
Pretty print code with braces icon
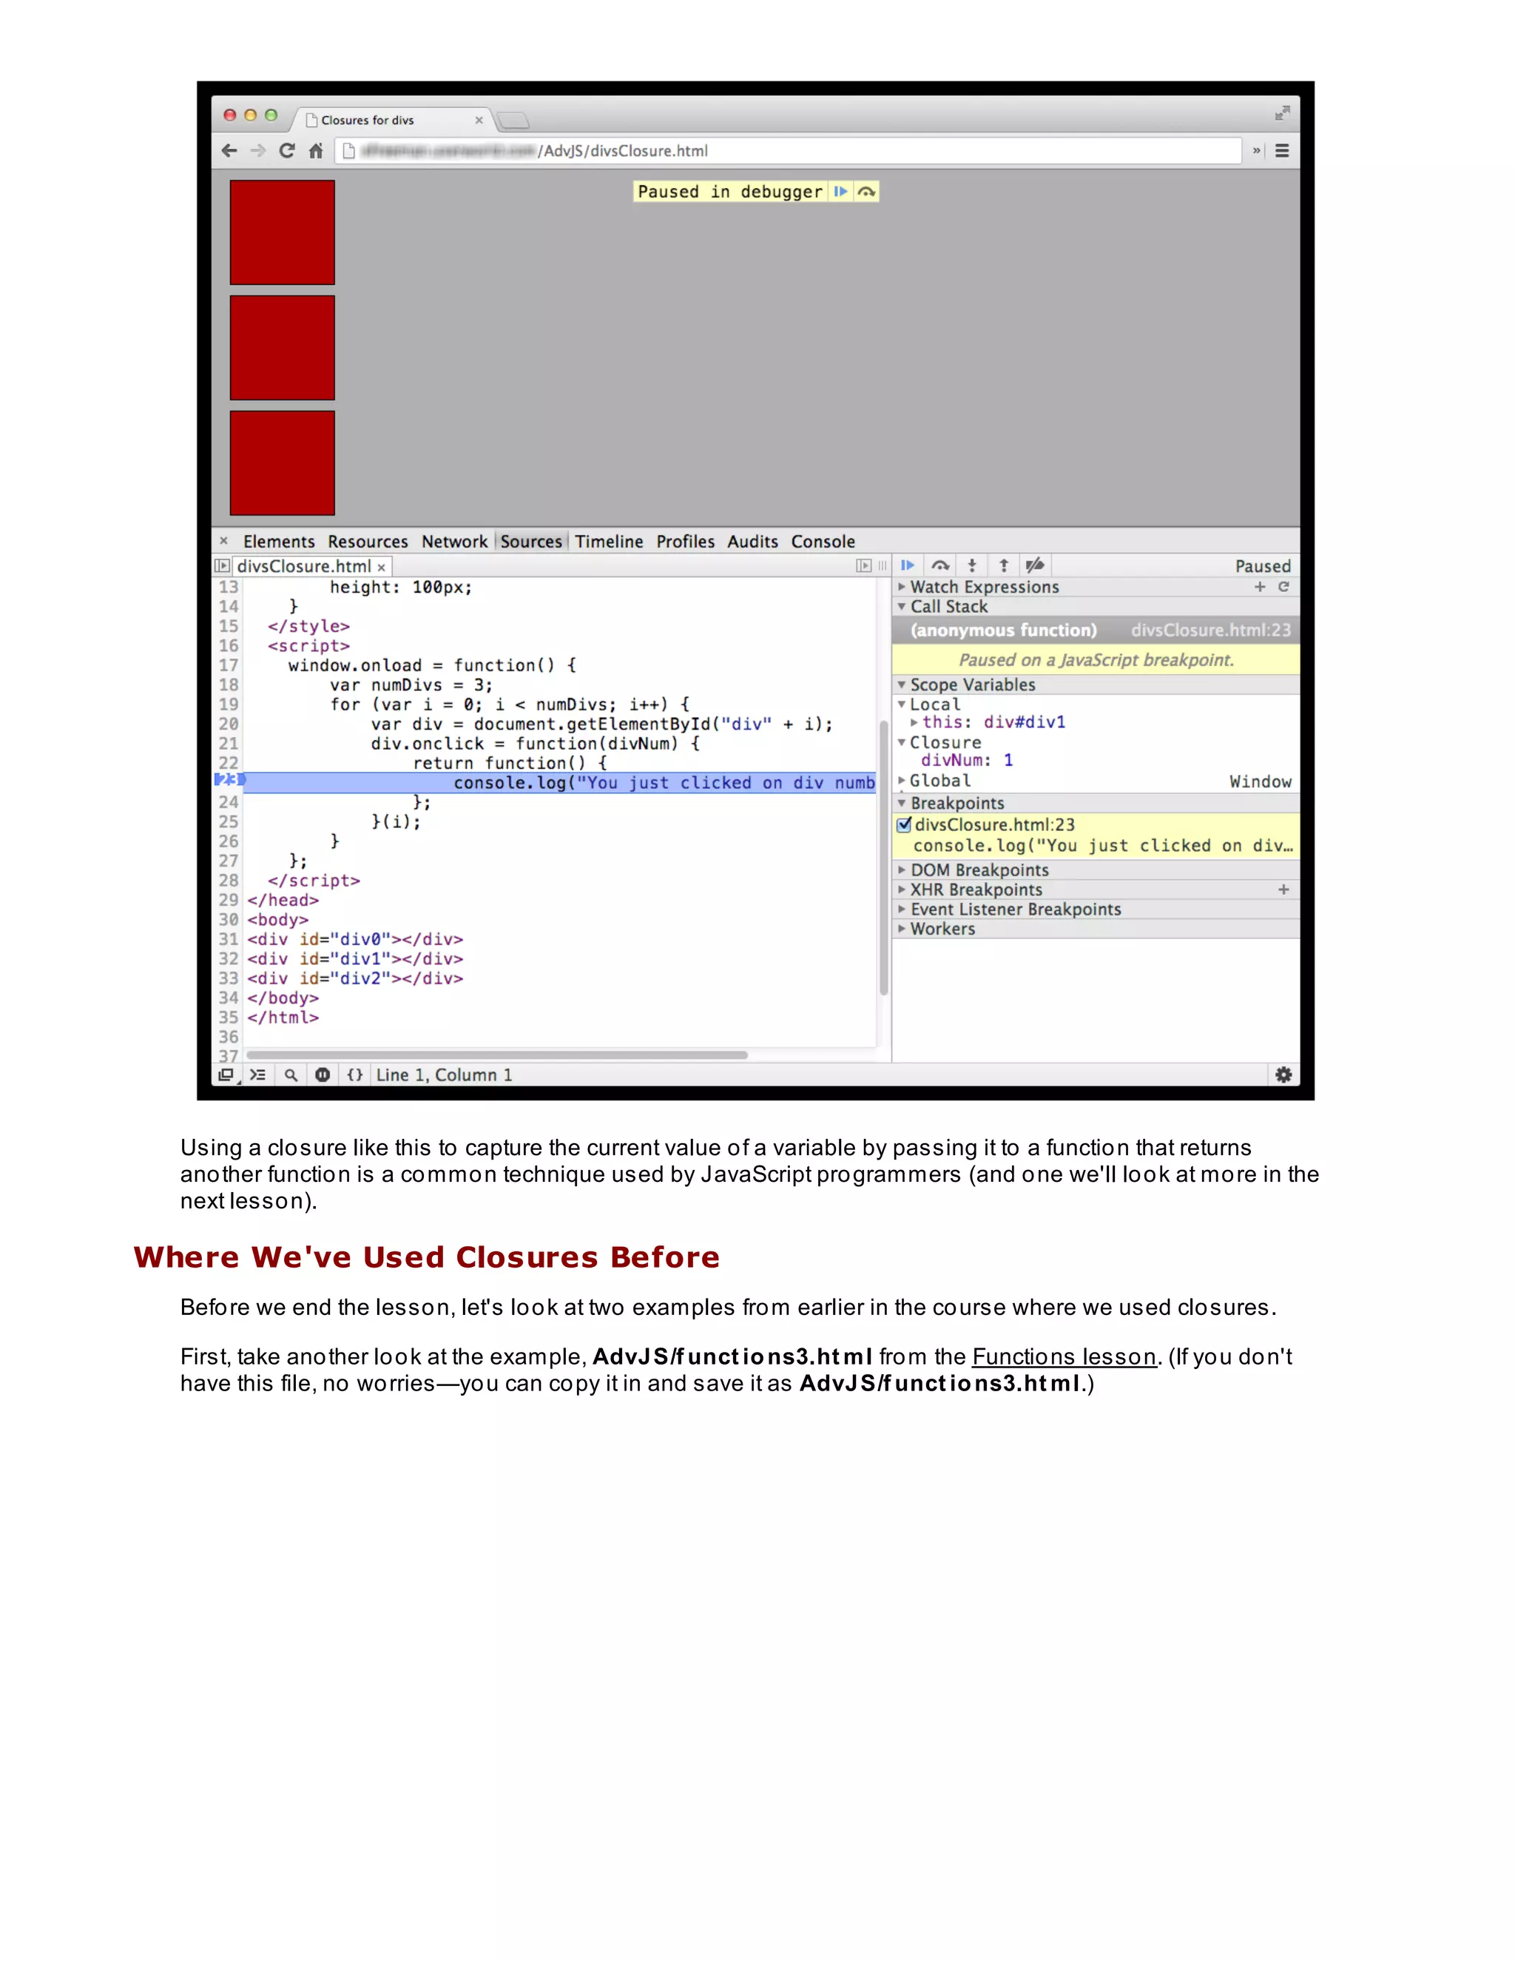355,1074
